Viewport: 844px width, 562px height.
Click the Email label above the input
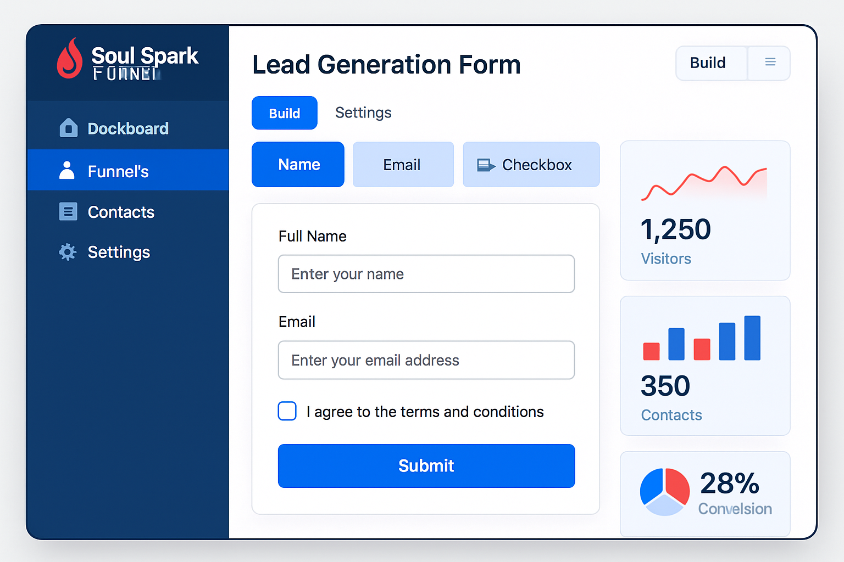[x=297, y=322]
